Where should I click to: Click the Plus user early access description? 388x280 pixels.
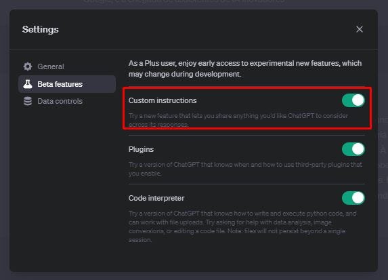(x=245, y=68)
